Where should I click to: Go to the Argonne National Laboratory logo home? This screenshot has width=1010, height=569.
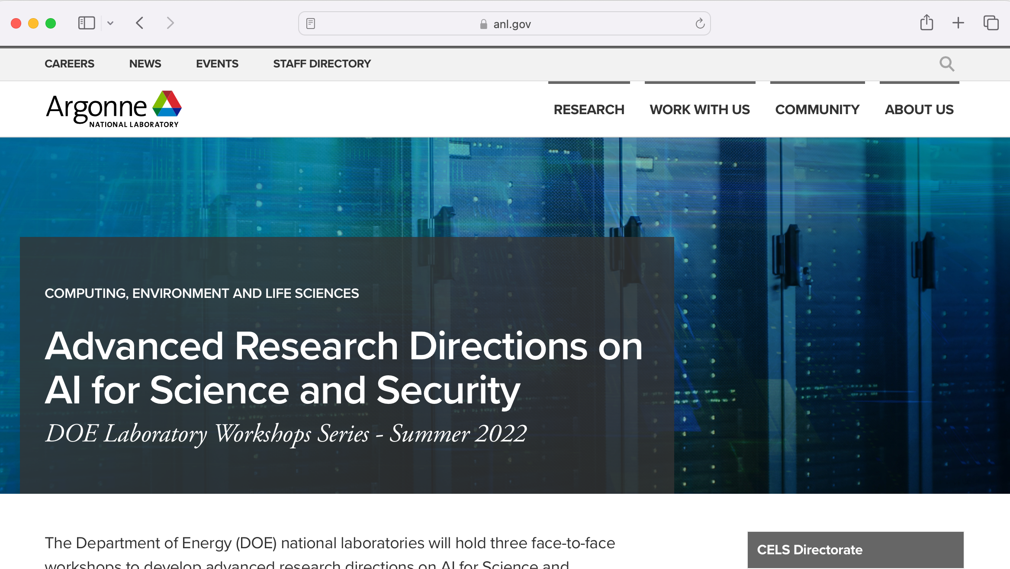[x=114, y=109]
